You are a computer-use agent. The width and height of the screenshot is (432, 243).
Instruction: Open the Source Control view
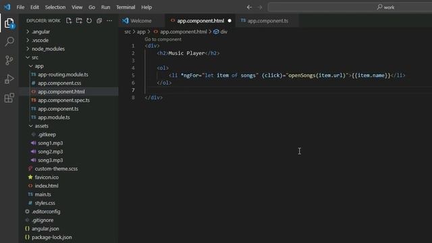click(9, 60)
